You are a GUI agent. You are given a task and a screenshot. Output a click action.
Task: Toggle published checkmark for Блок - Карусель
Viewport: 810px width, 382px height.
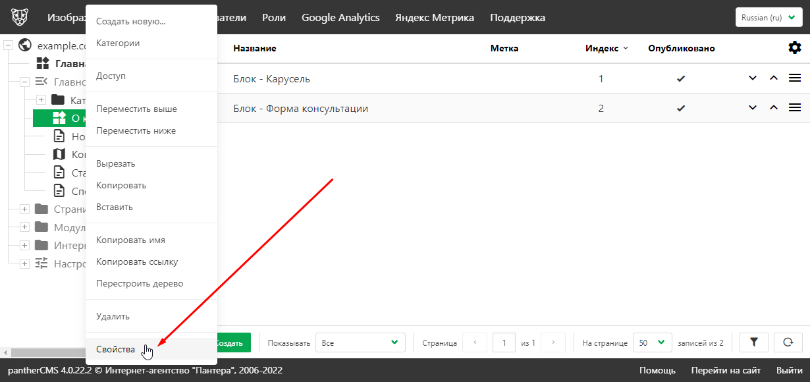[x=681, y=79]
